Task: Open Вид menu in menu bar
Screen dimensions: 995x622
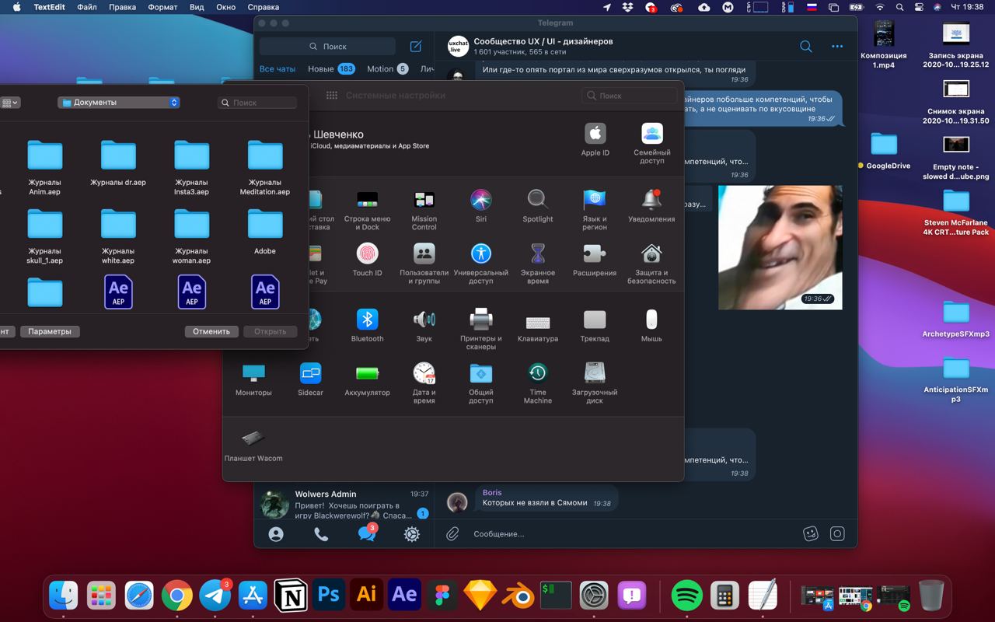Action: point(197,7)
